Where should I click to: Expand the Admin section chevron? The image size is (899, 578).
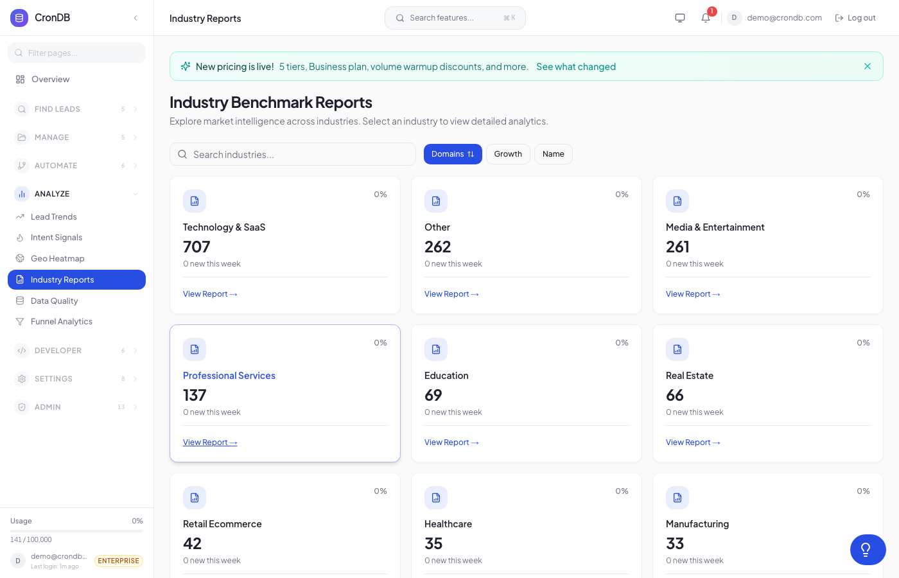click(x=135, y=407)
